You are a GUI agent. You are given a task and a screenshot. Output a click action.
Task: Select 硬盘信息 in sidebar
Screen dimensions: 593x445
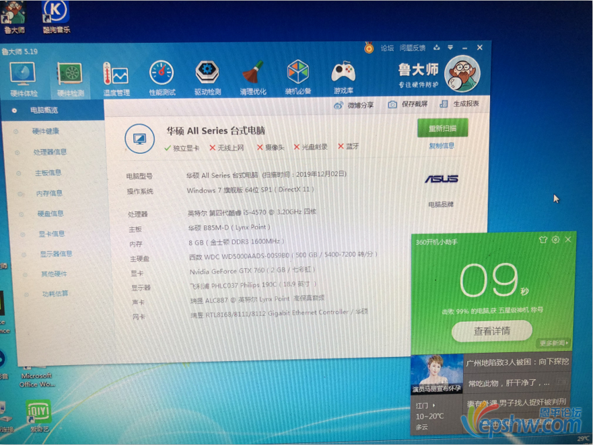[x=50, y=214]
